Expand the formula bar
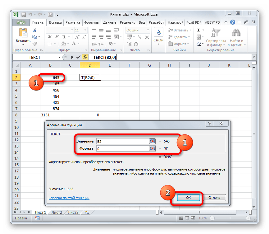Screen dimensions: 269x234 [254, 57]
